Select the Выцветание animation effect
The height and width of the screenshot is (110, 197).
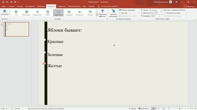coord(37,13)
